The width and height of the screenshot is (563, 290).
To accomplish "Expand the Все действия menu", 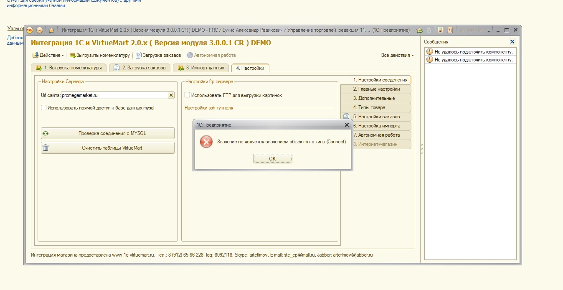I will pos(398,55).
